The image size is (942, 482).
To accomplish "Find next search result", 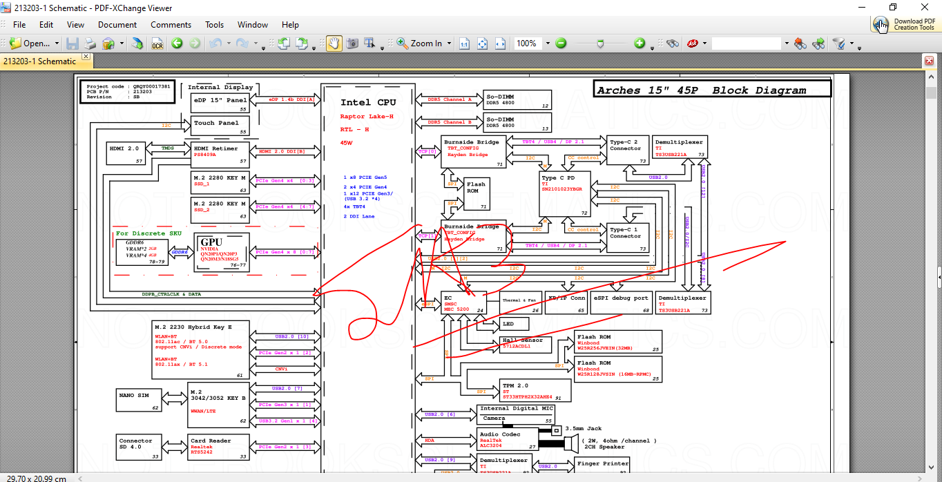I will pyautogui.click(x=818, y=44).
